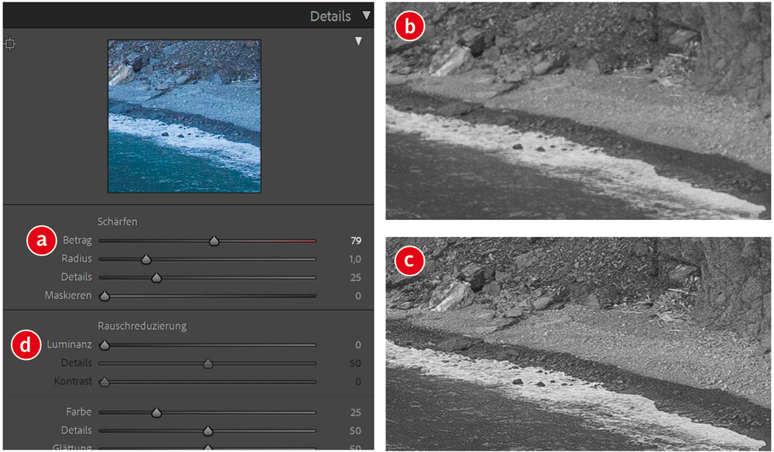Click the Farbe value 25
This screenshot has height=452, width=774.
click(355, 412)
